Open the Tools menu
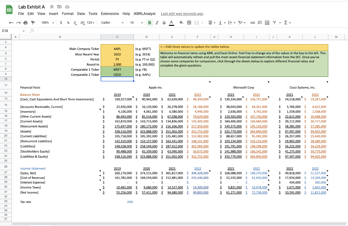Screen dimensions: 348x226 tap(93, 14)
